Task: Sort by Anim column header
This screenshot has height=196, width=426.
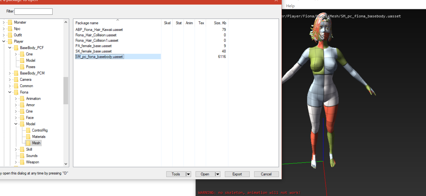Action: [x=189, y=23]
